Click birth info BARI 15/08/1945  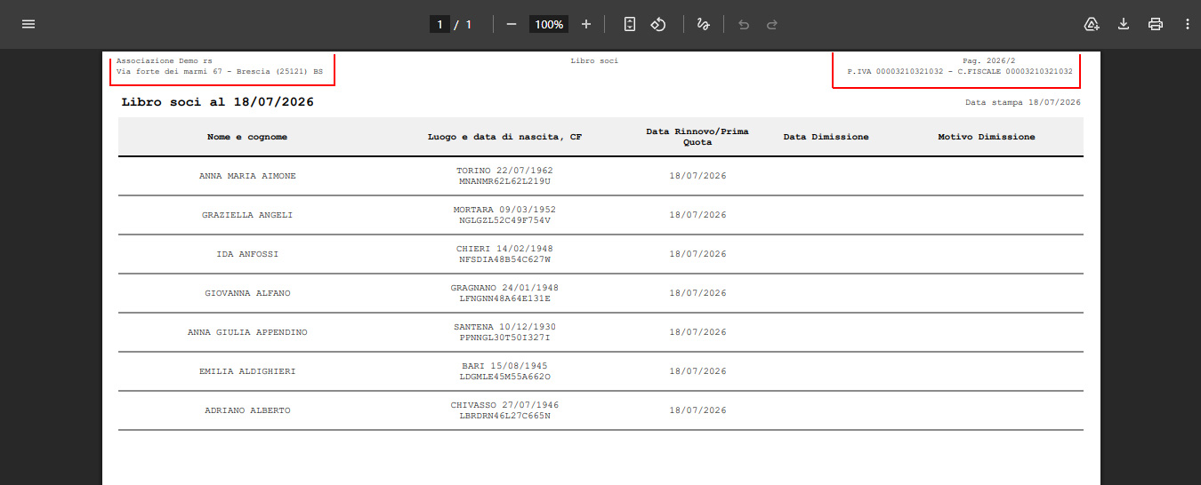point(504,366)
